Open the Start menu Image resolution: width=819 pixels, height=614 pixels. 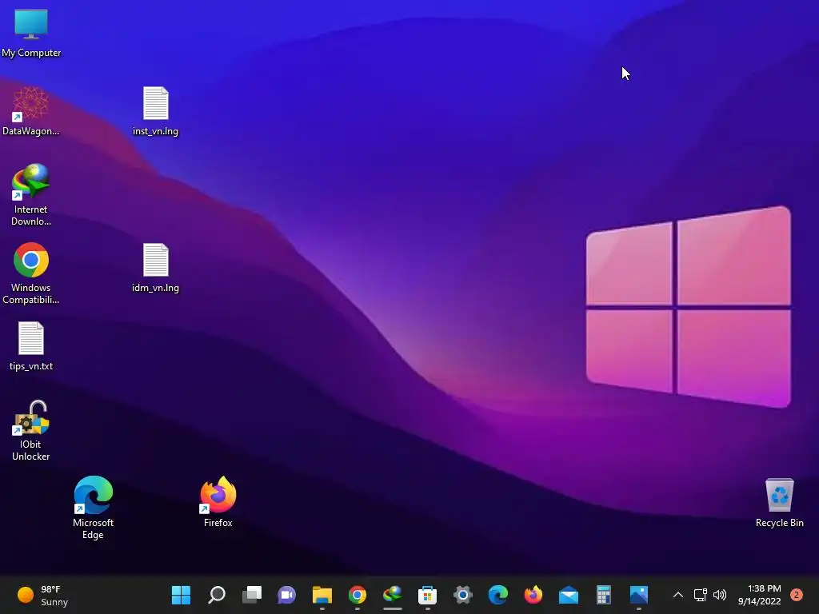click(x=182, y=595)
